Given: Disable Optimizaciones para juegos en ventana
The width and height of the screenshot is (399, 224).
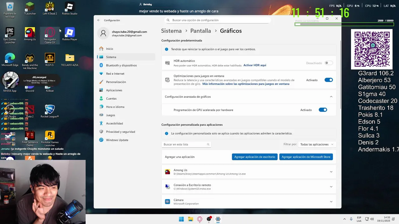Looking at the screenshot, I should [329, 80].
